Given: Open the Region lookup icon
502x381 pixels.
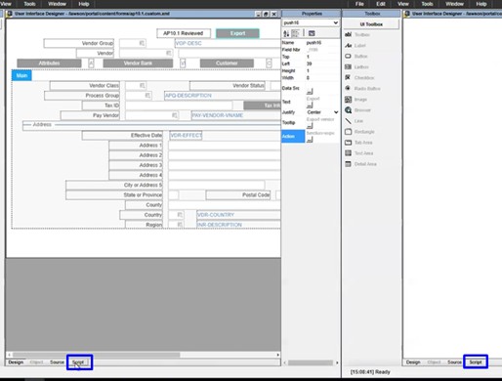Looking at the screenshot, I should [180, 225].
